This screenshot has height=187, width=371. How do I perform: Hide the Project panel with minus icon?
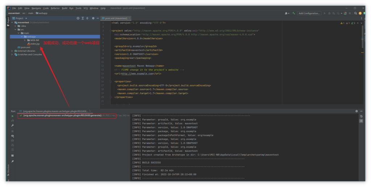point(98,18)
